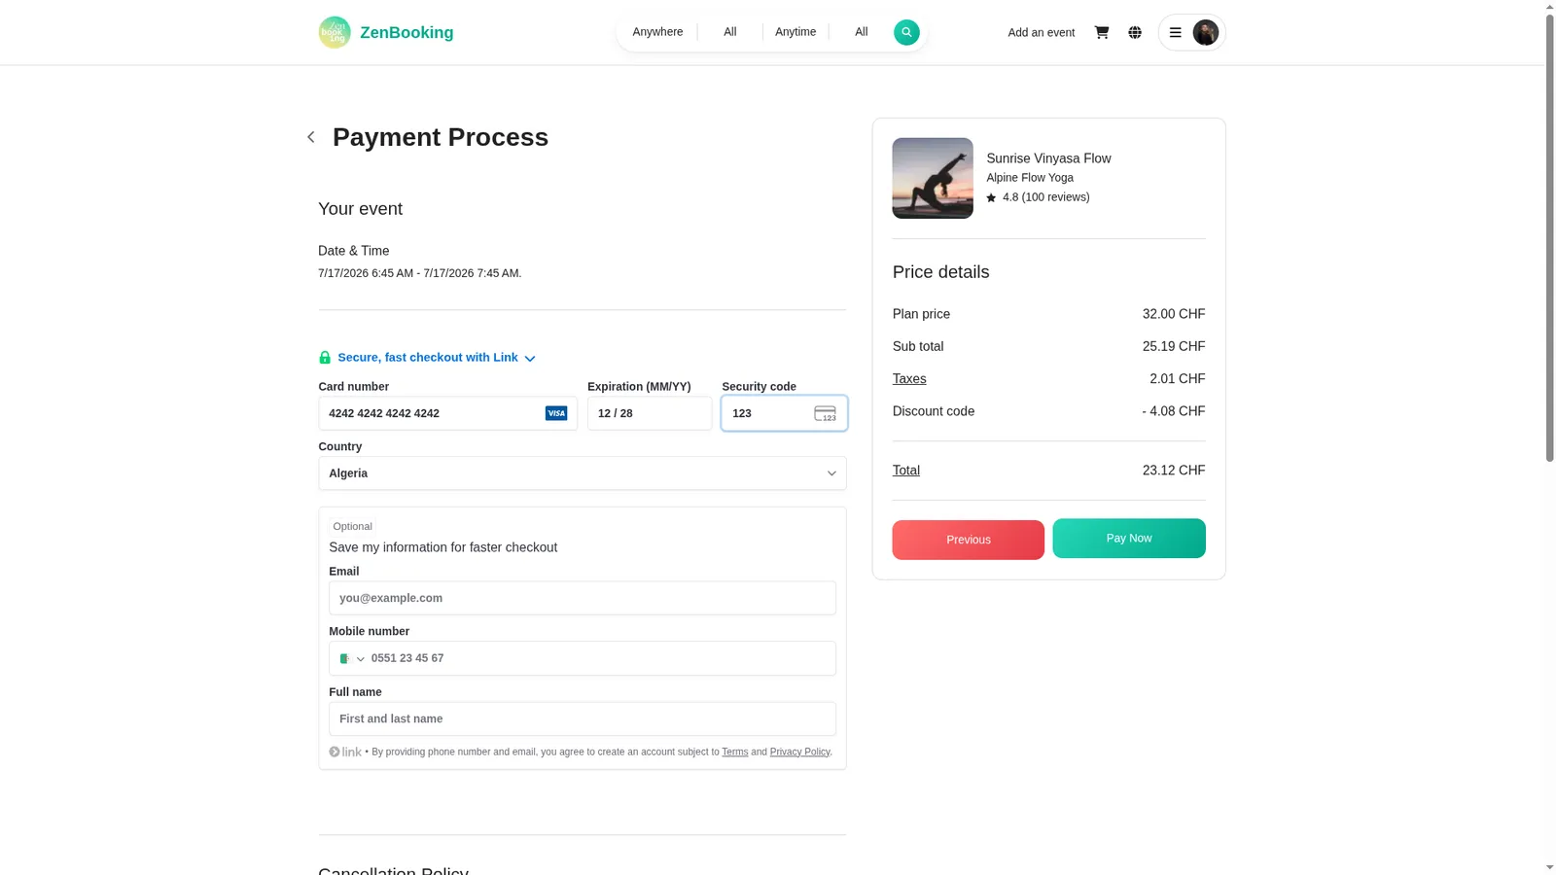1556x875 pixels.
Task: Focus the Security code field
Action: (x=784, y=413)
